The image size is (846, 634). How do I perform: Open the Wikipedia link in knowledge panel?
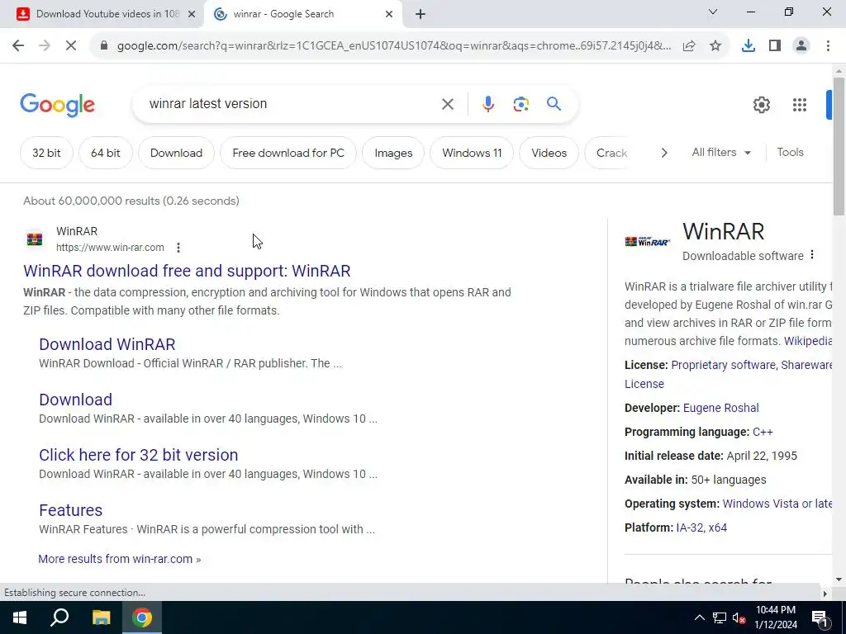[808, 341]
